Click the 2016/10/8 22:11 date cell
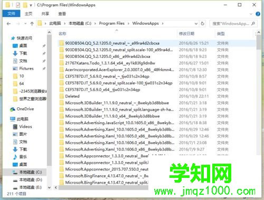 [x=194, y=96]
